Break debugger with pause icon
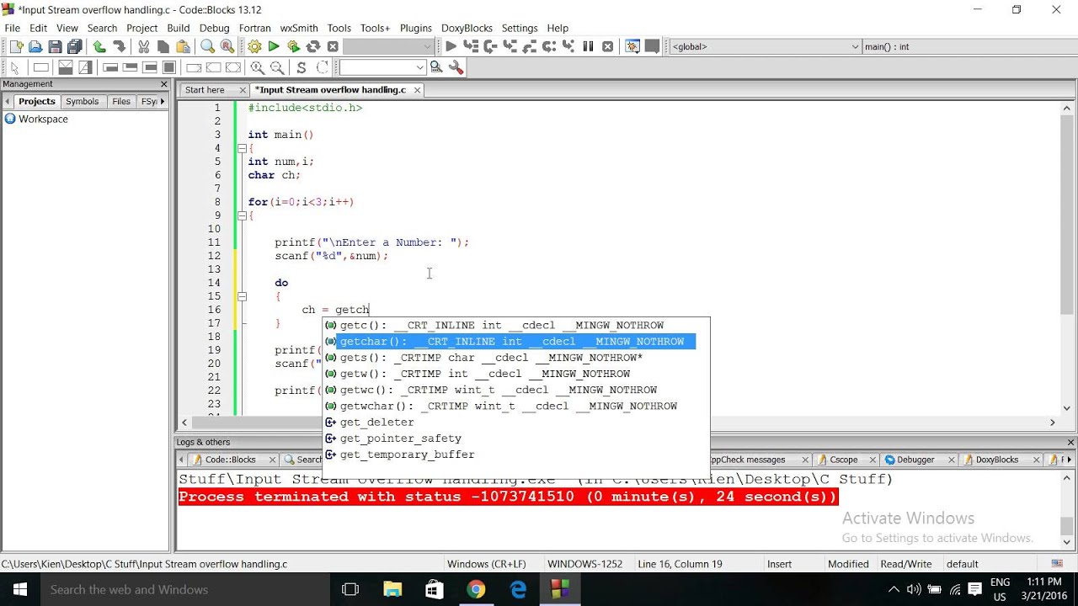 click(x=588, y=47)
